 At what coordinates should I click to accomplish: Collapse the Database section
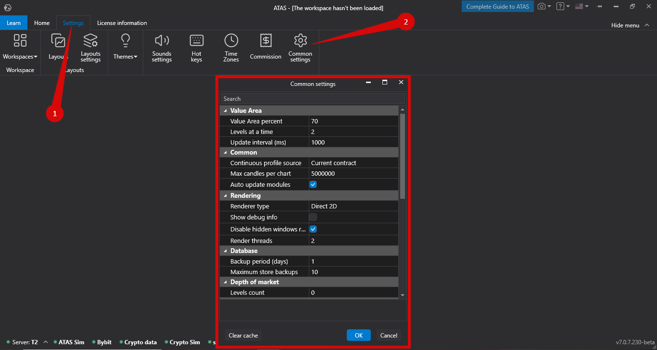tap(226, 251)
